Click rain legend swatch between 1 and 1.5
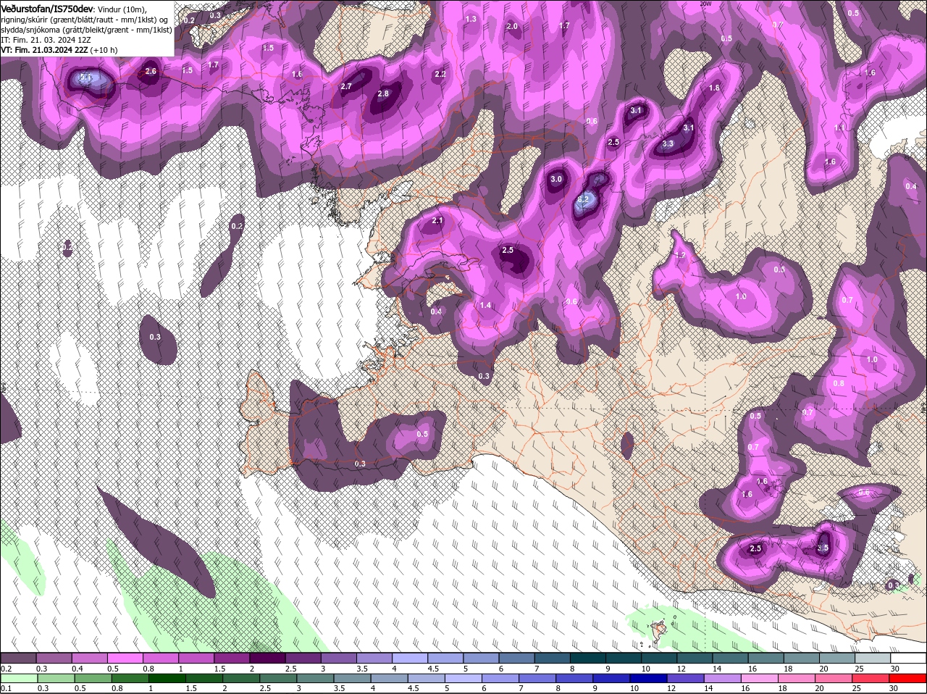The height and width of the screenshot is (694, 927). coord(167,678)
